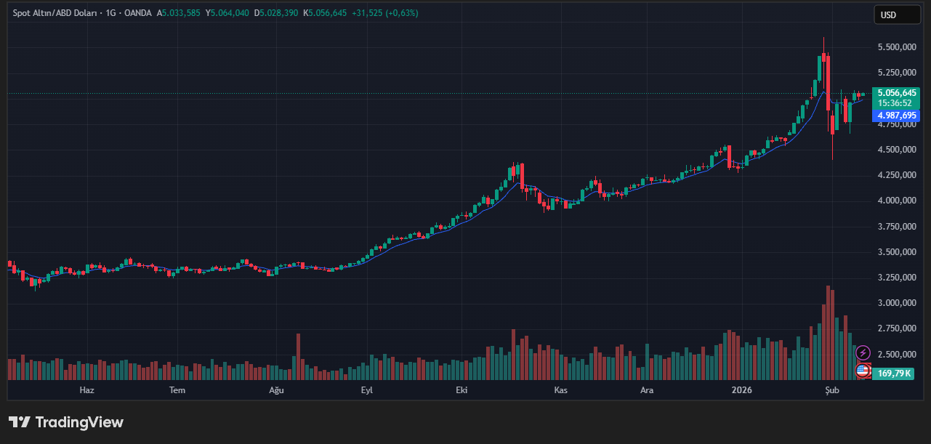
Task: Click the 2026 marker on time axis
Action: tap(741, 390)
